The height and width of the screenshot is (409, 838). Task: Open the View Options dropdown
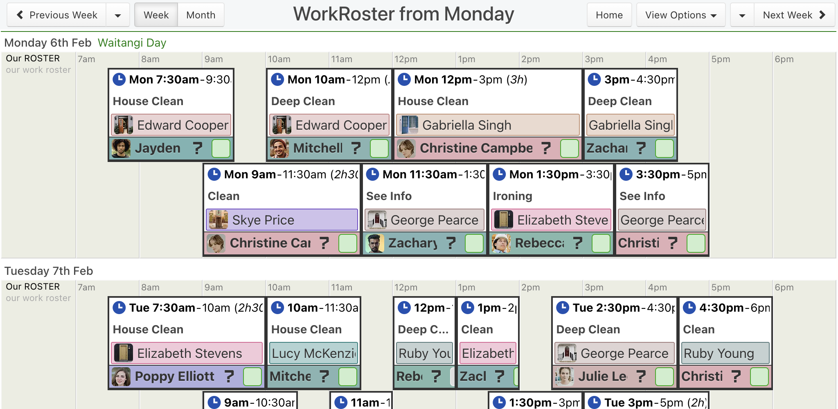681,15
